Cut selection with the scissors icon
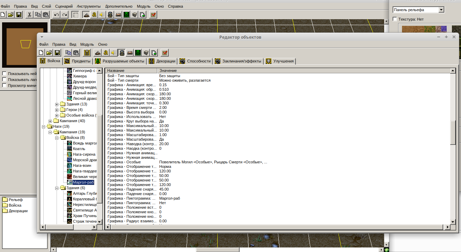Viewport: 461px width, 252px height. [x=29, y=15]
